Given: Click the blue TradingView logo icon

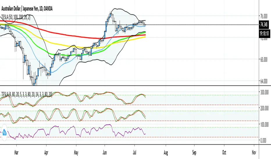Looking at the screenshot, I should [x=4, y=132].
